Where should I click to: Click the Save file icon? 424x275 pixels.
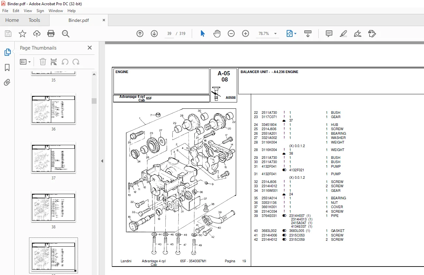[8, 34]
